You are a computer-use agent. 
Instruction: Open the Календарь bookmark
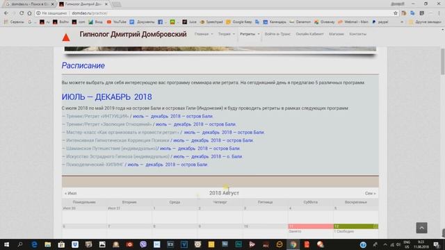click(275, 22)
